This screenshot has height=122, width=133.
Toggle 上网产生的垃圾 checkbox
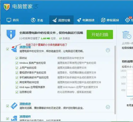pos(17,68)
